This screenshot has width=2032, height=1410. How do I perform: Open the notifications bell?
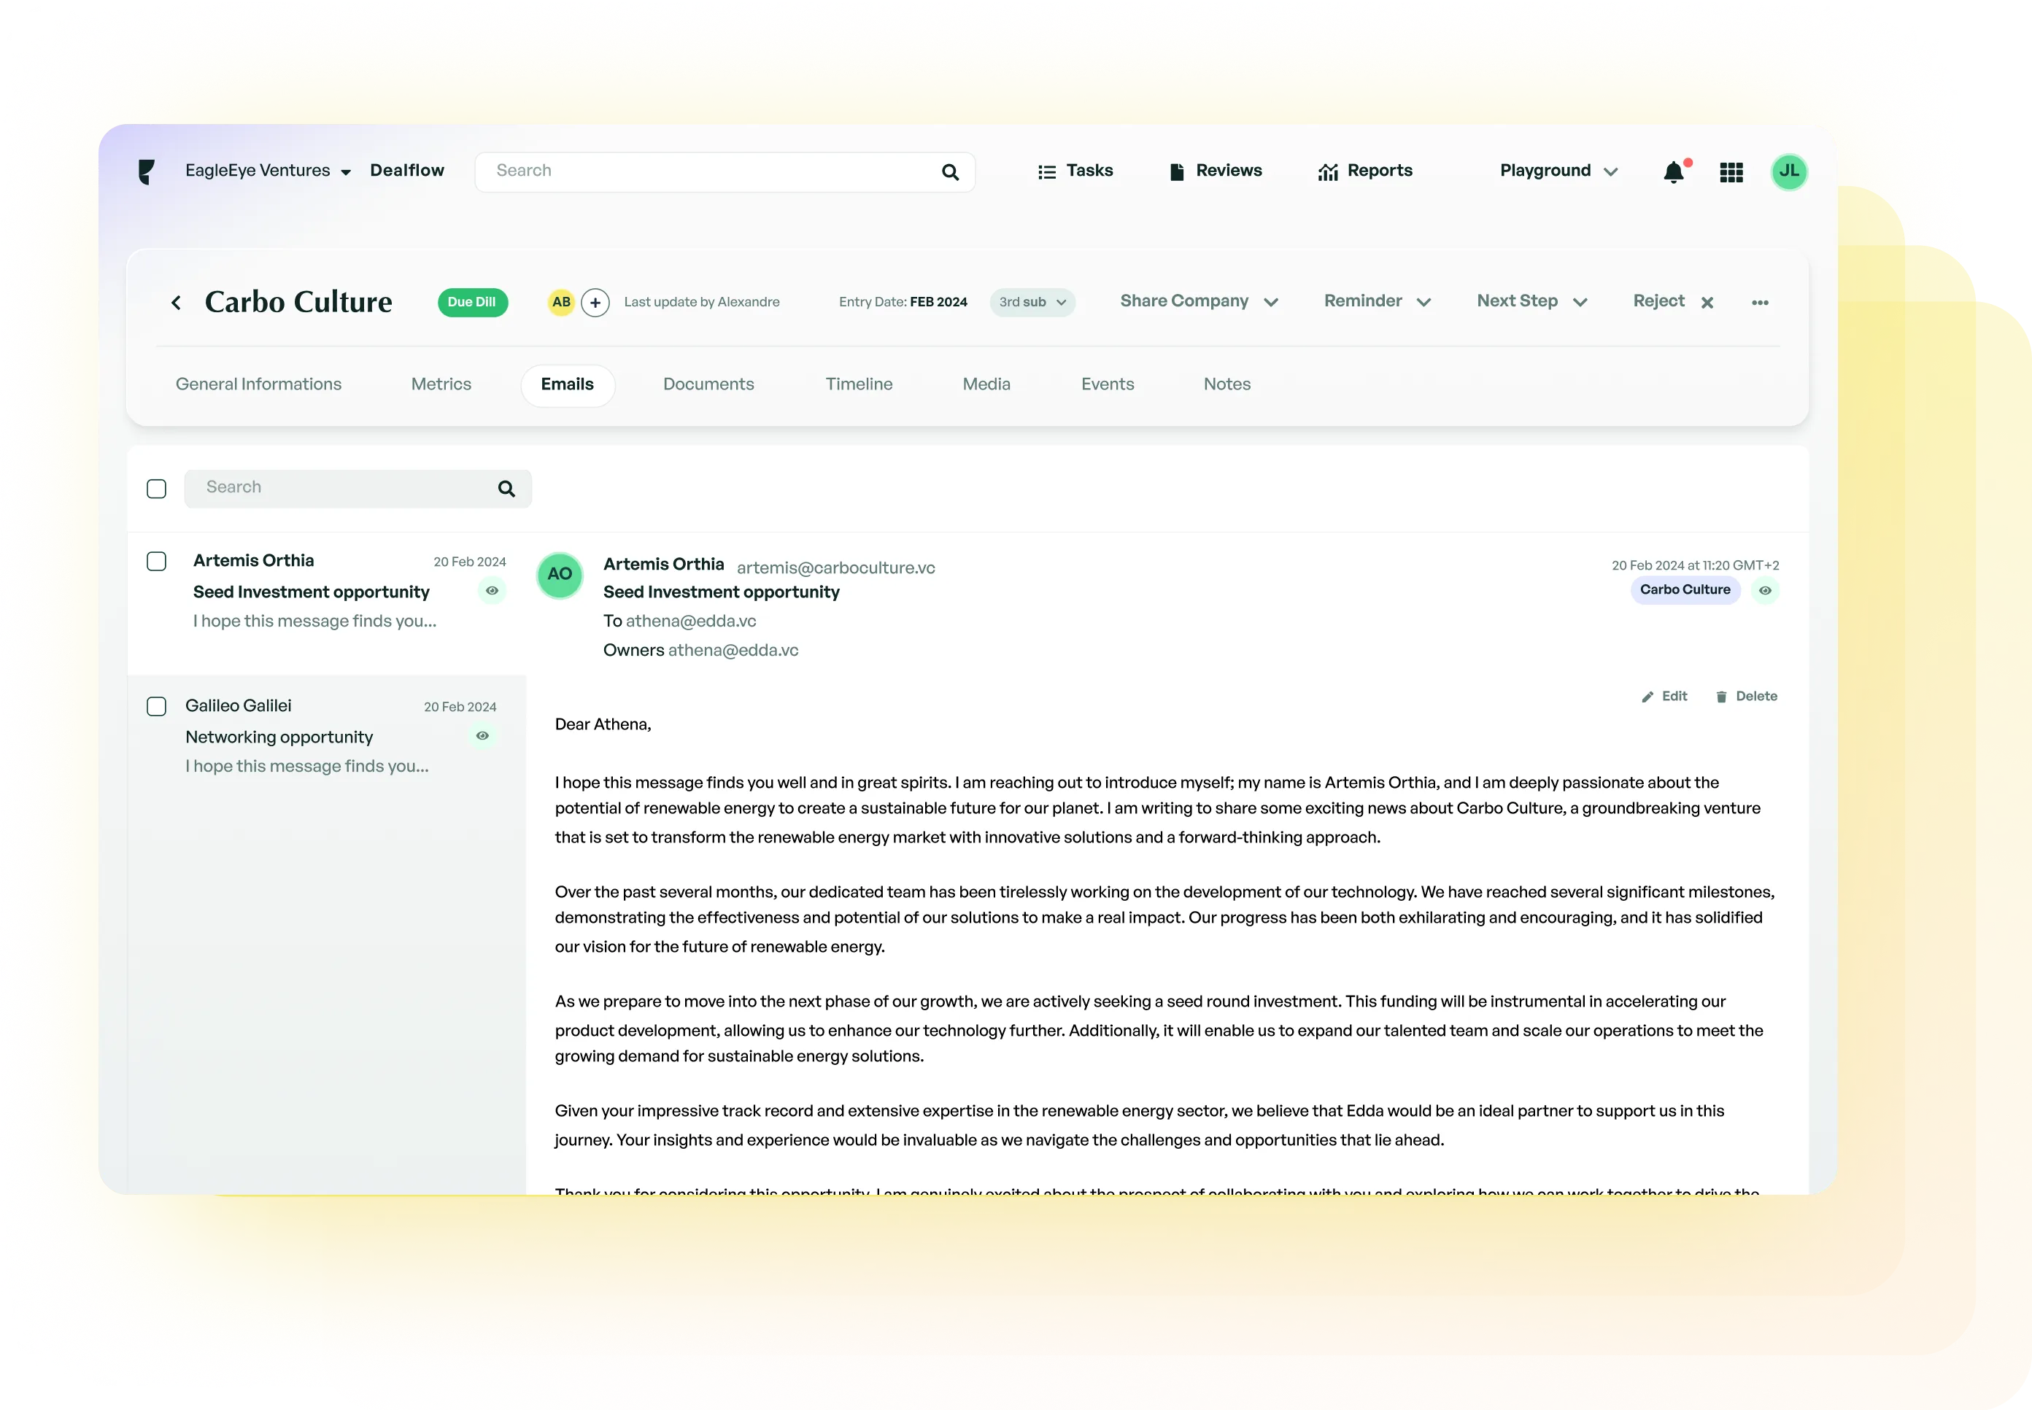coord(1672,172)
